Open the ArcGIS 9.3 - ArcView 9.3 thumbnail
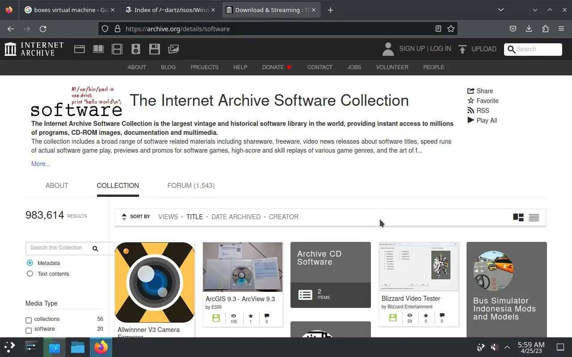Viewport: 572px width, 357px height. [243, 267]
